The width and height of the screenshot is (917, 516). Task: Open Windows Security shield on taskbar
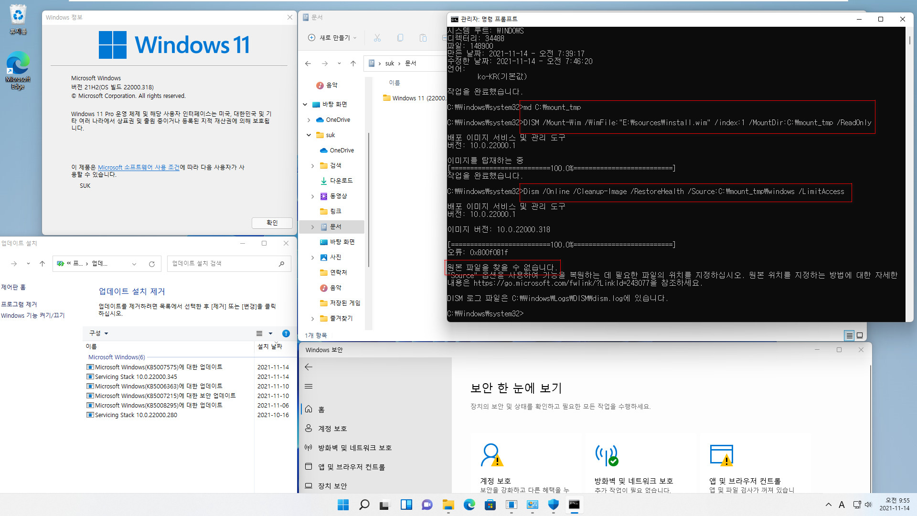(553, 505)
